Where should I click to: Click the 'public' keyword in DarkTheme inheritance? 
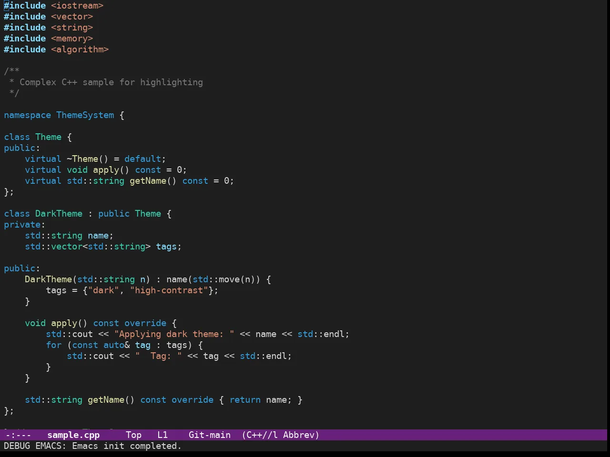(x=114, y=214)
